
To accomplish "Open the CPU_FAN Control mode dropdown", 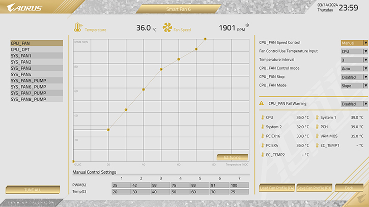I will pos(354,69).
